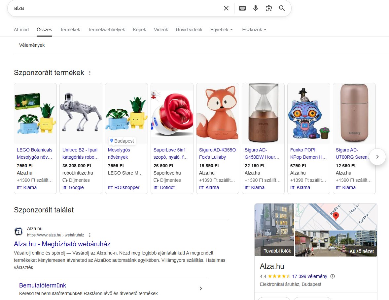Click 'Itt: Klarna' under LEGO Botanicals
The height and width of the screenshot is (300, 389).
coord(26,187)
